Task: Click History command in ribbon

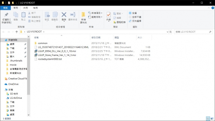Action: (119, 22)
